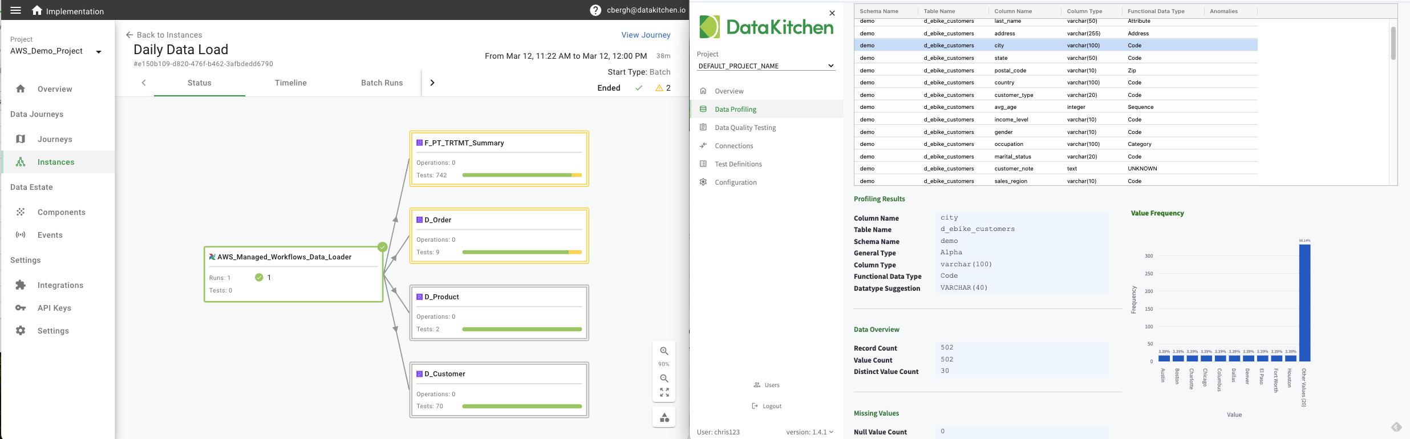Click the API Keys key icon
This screenshot has height=439, width=1410.
(21, 308)
